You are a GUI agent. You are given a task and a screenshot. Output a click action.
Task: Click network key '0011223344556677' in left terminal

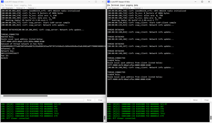(10, 53)
